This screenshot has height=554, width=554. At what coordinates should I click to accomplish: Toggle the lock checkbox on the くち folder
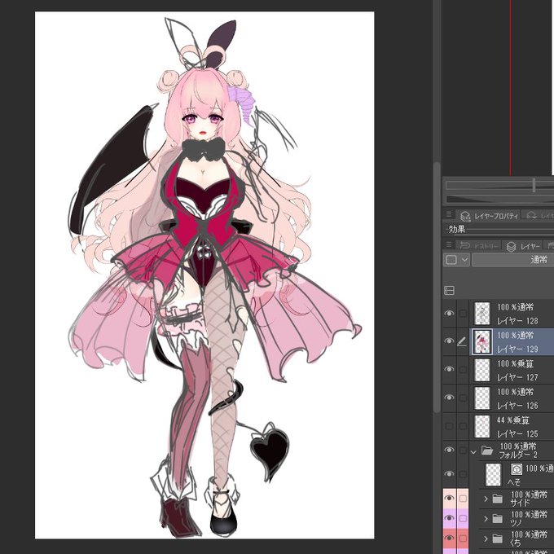(463, 539)
